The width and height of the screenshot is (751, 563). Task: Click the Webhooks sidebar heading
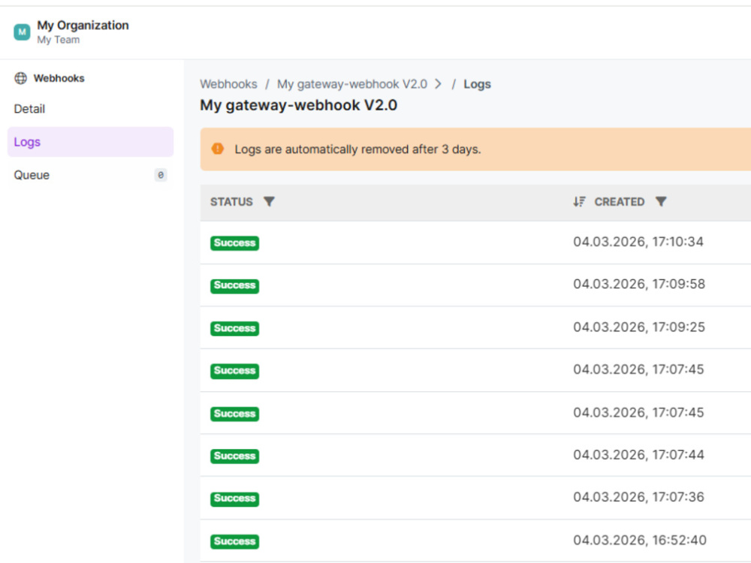click(59, 78)
